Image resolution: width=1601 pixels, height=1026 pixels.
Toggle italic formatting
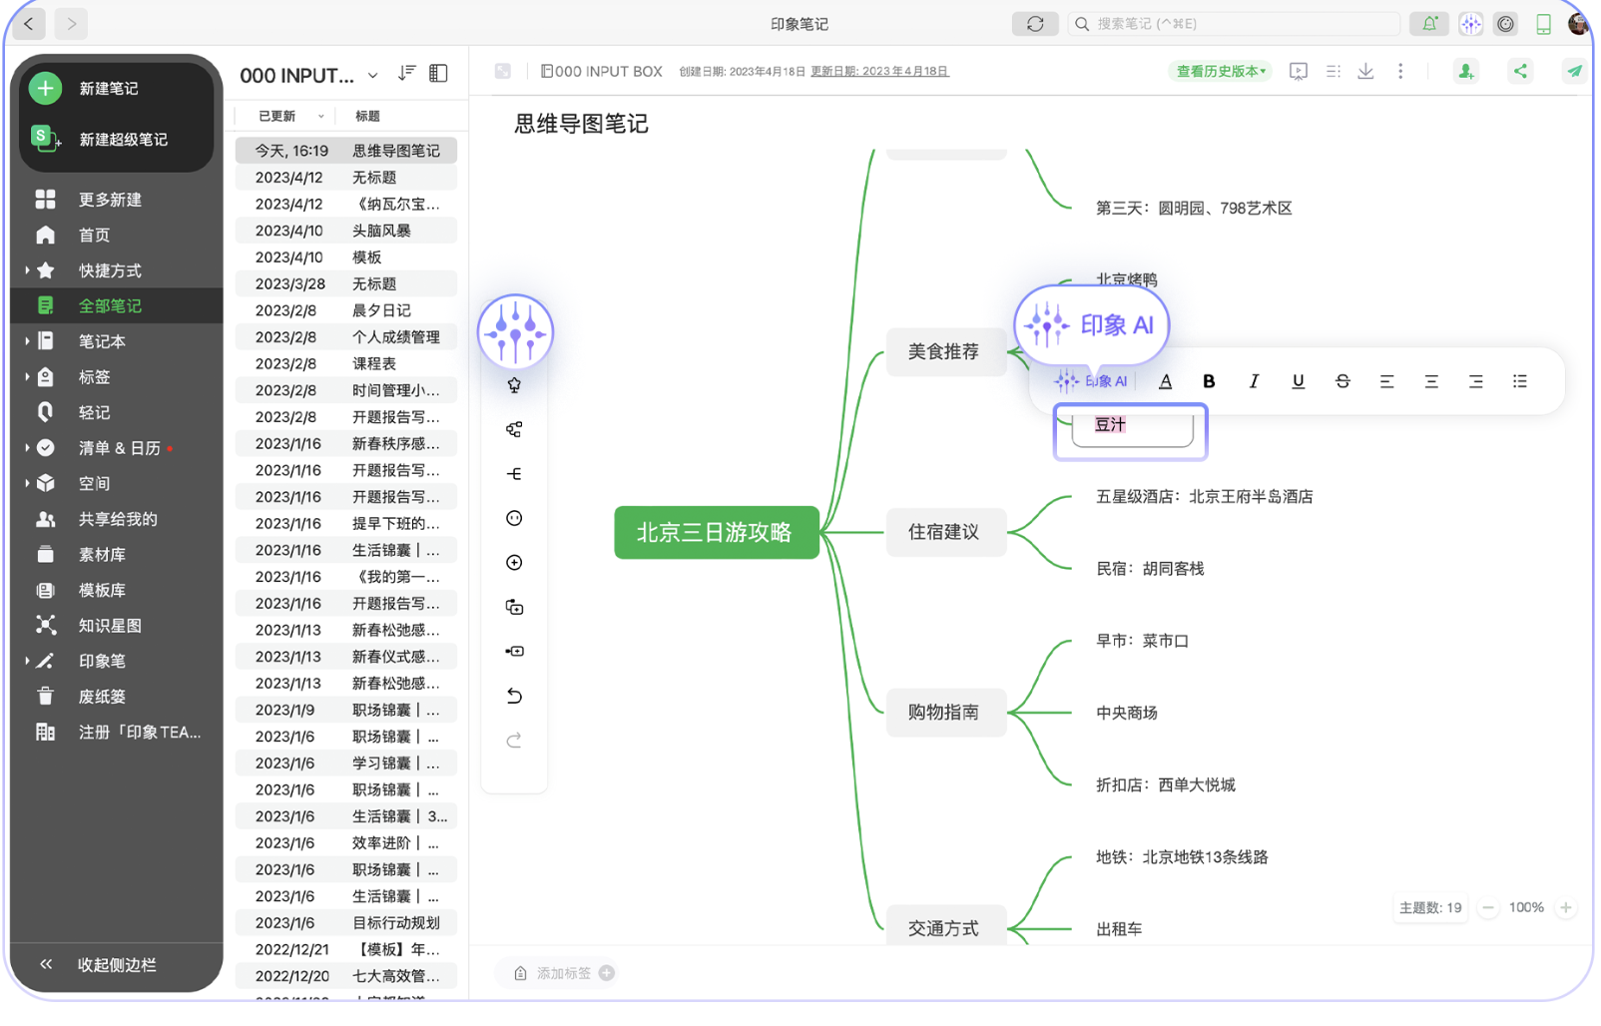[x=1254, y=381]
